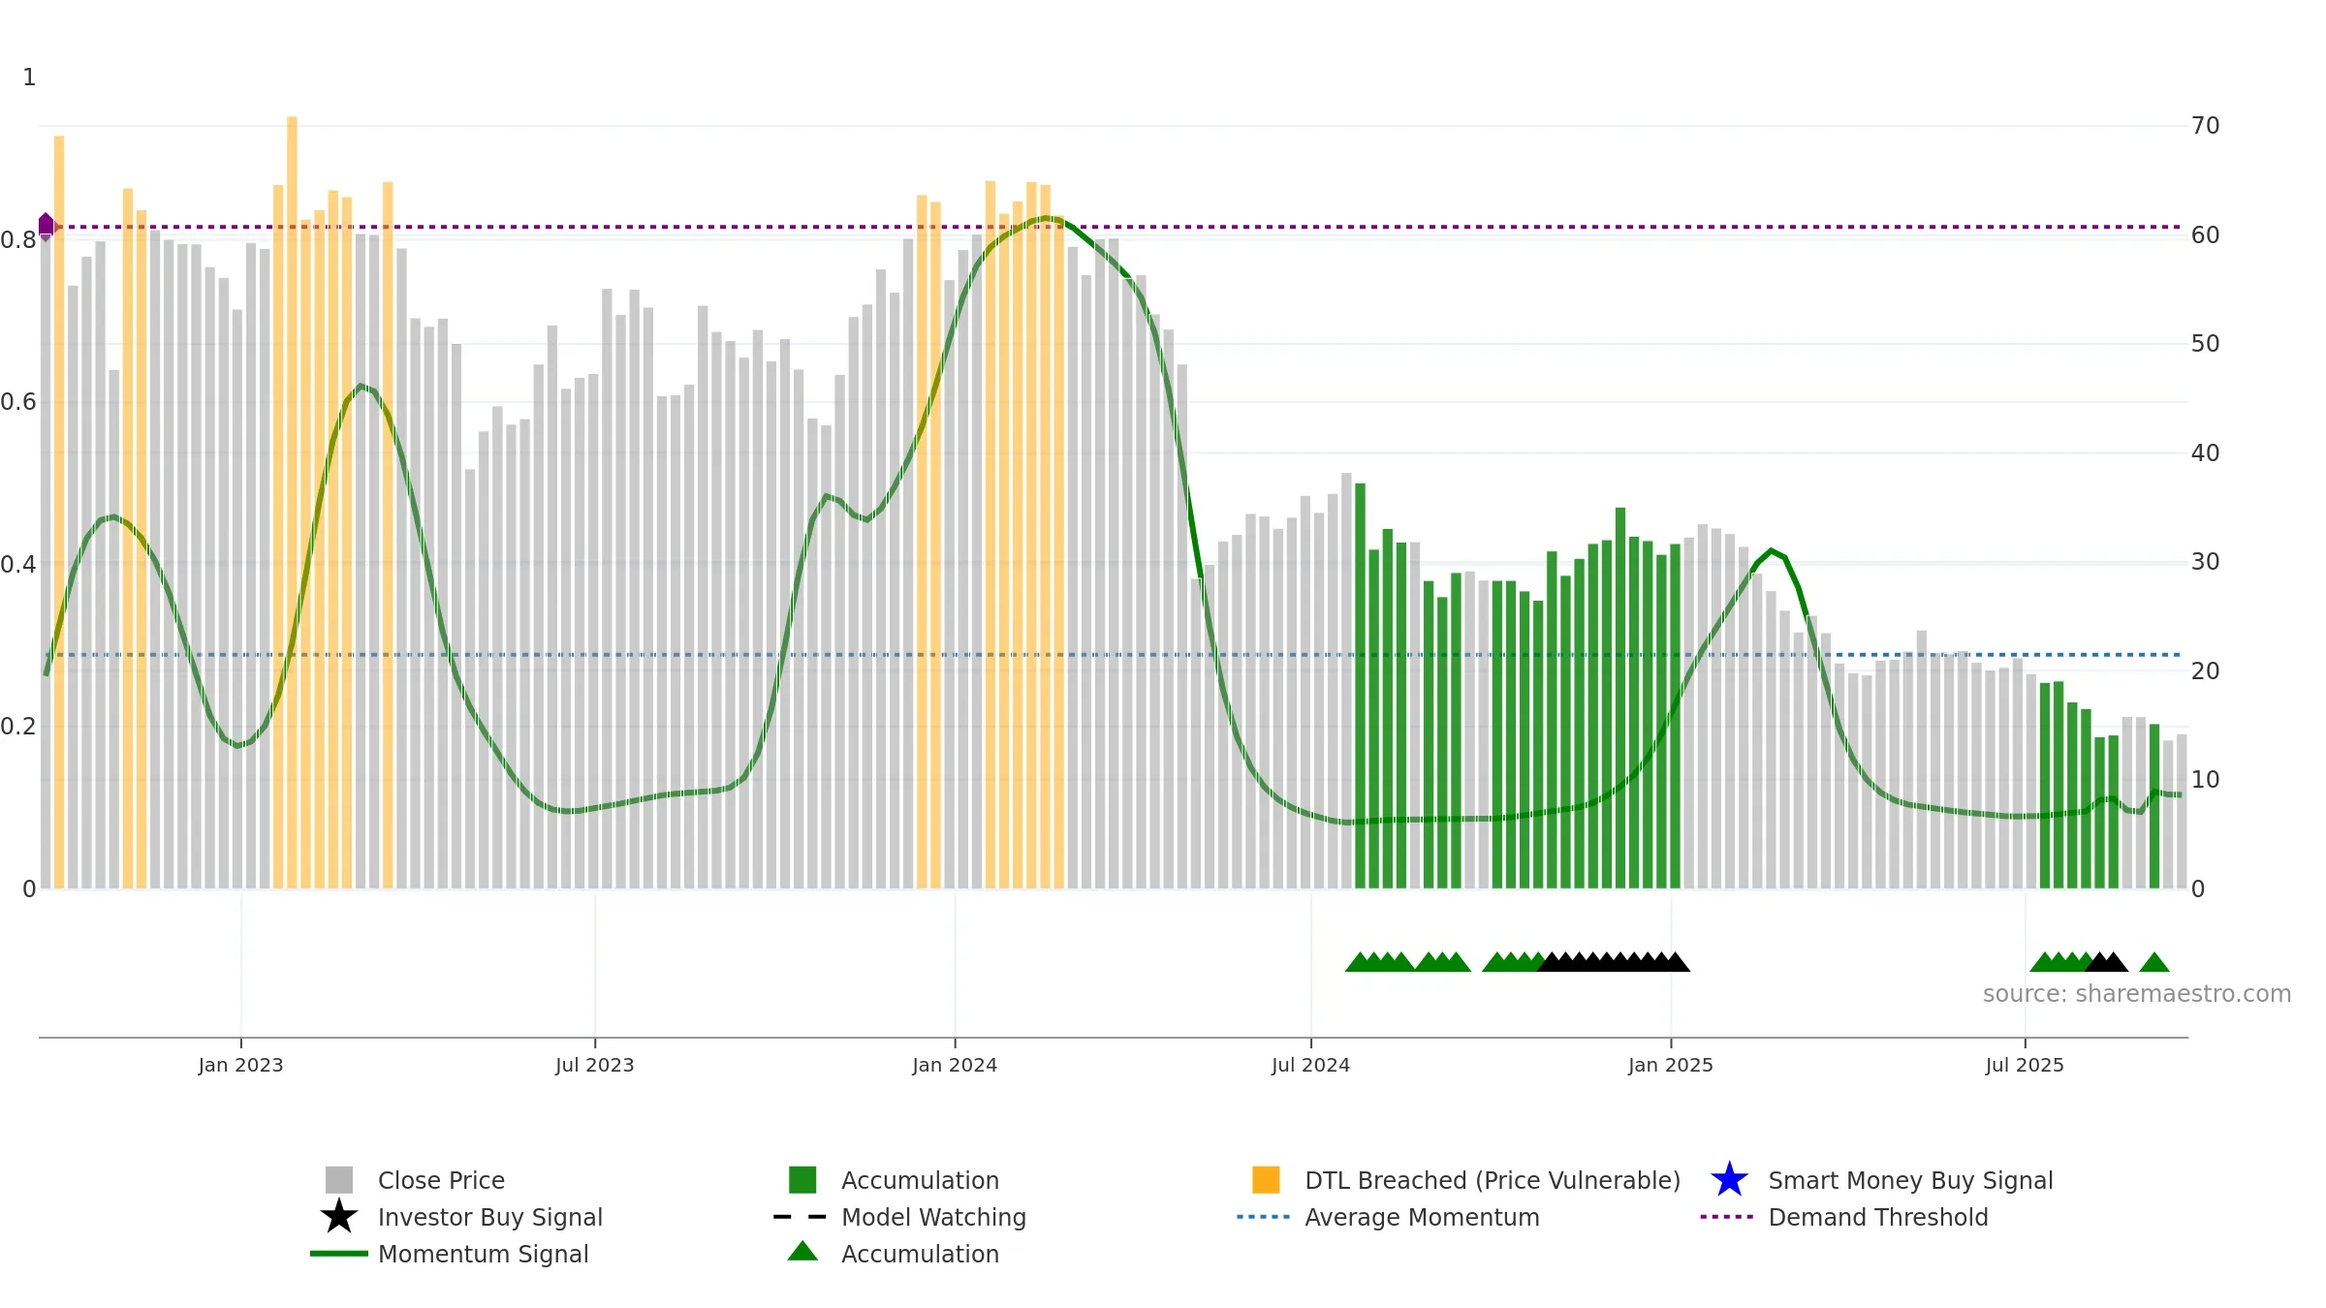Click the rightmost green accumulation triangle marker
The height and width of the screenshot is (1308, 2326).
tap(2154, 962)
